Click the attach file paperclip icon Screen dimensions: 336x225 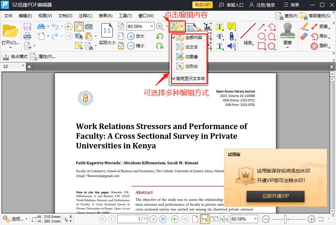click(x=231, y=36)
